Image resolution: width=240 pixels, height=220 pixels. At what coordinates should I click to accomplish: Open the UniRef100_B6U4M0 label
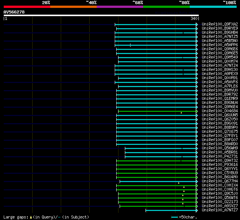pyautogui.click(x=220, y=177)
